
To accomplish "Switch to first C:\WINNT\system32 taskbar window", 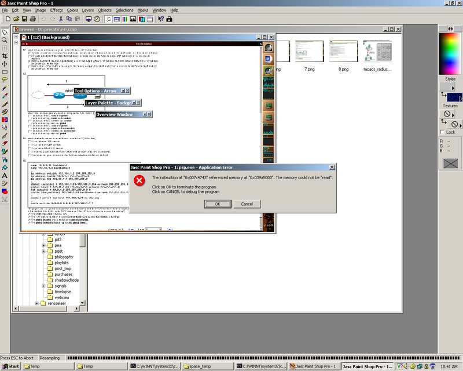I will point(155,366).
